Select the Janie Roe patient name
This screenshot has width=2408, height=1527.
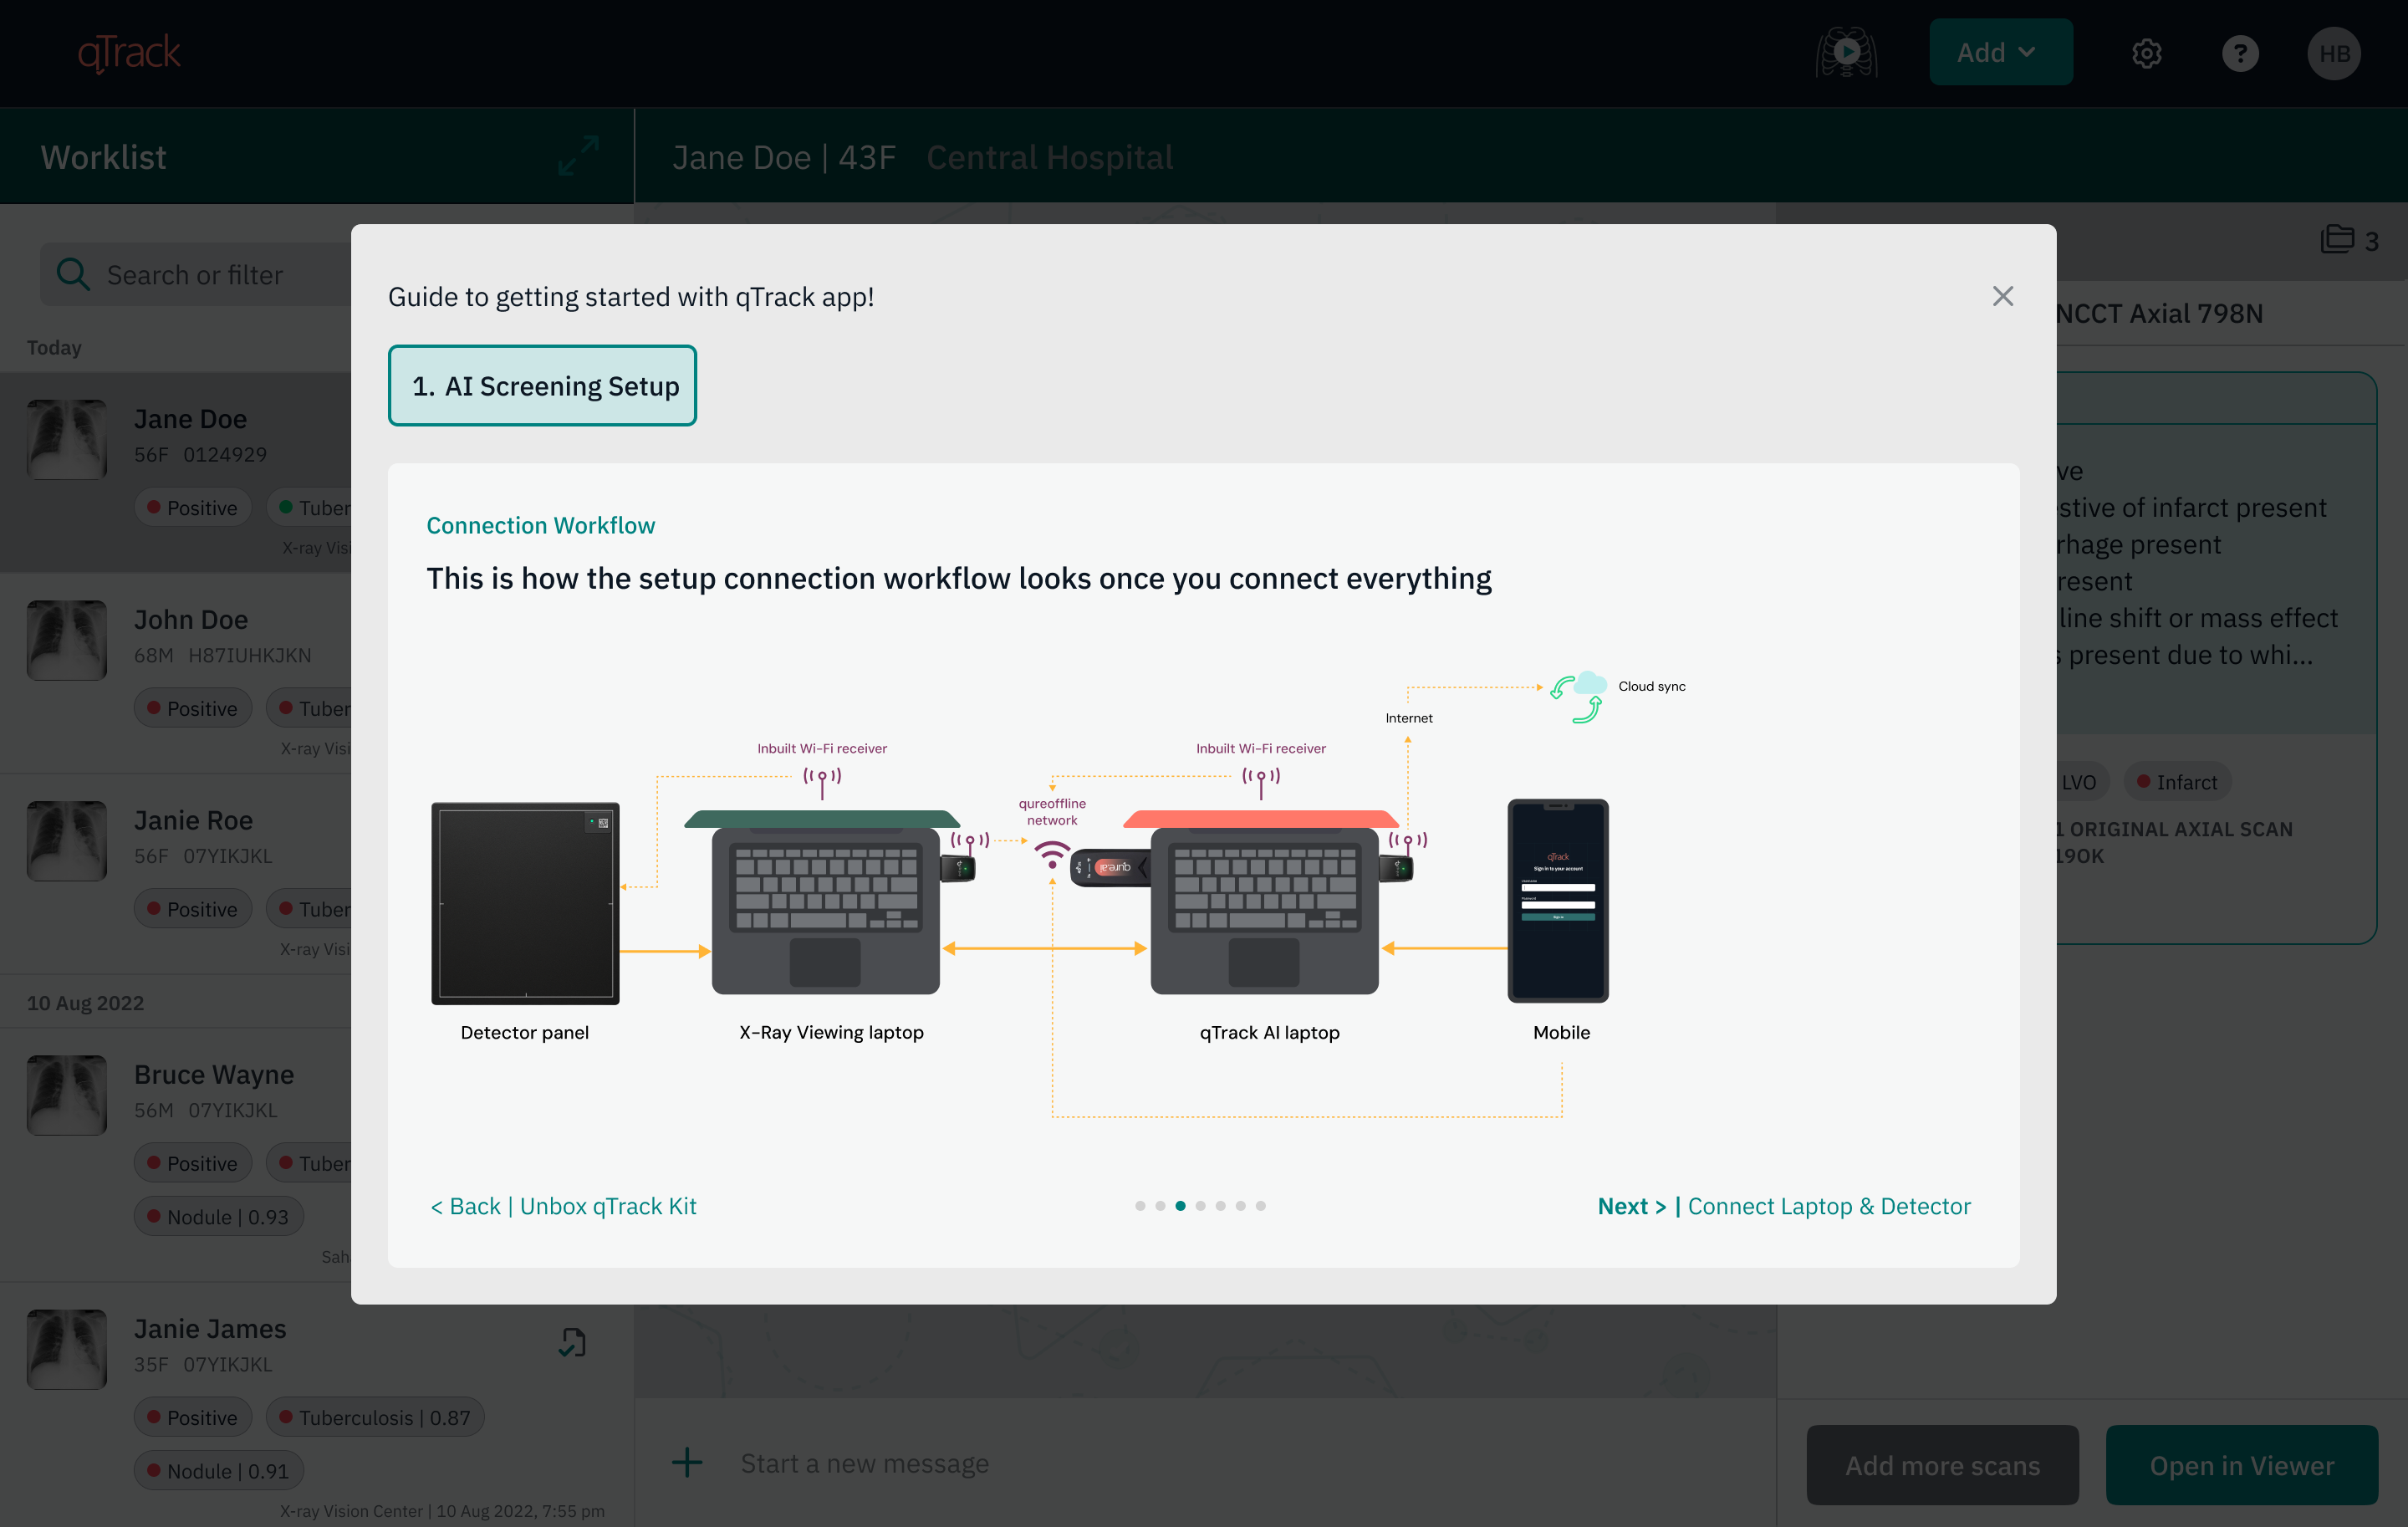193,820
